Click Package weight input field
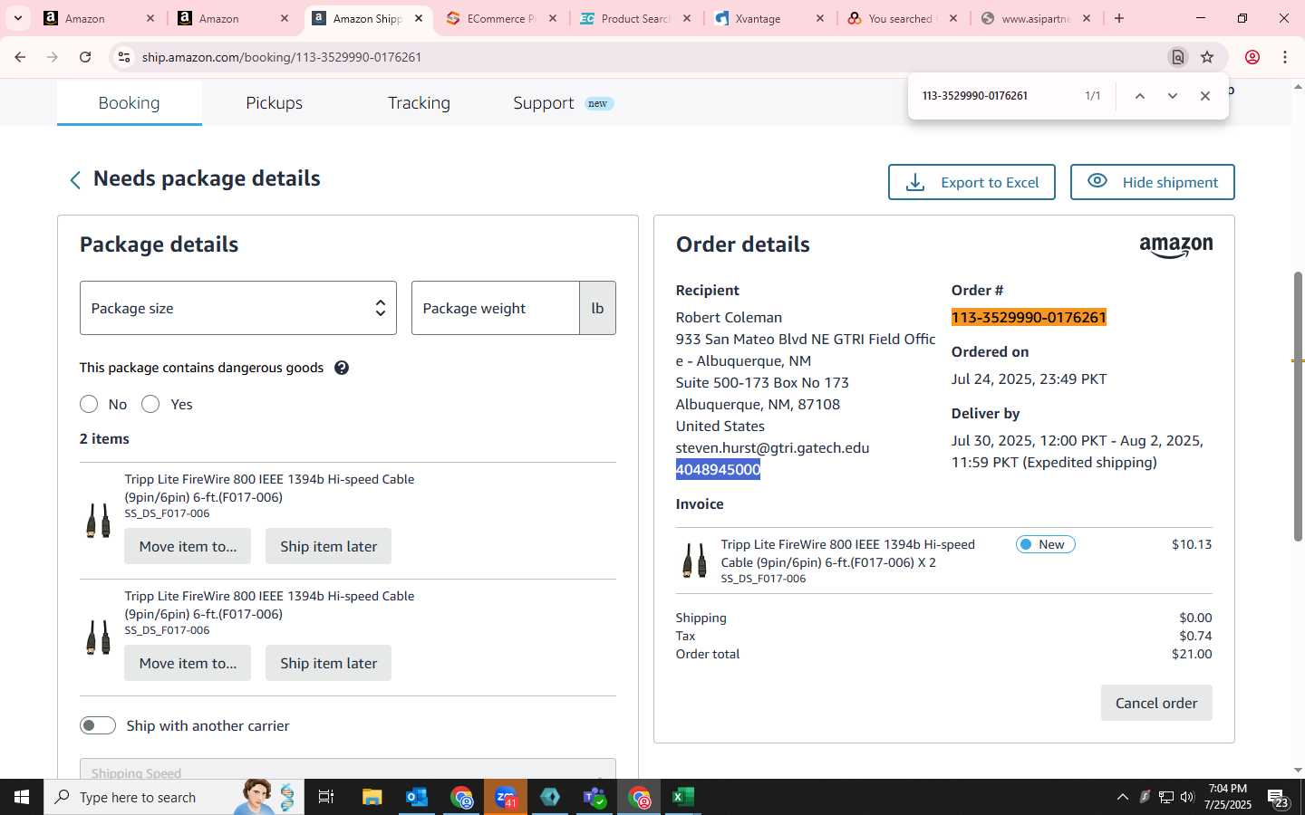The width and height of the screenshot is (1305, 815). 496,308
